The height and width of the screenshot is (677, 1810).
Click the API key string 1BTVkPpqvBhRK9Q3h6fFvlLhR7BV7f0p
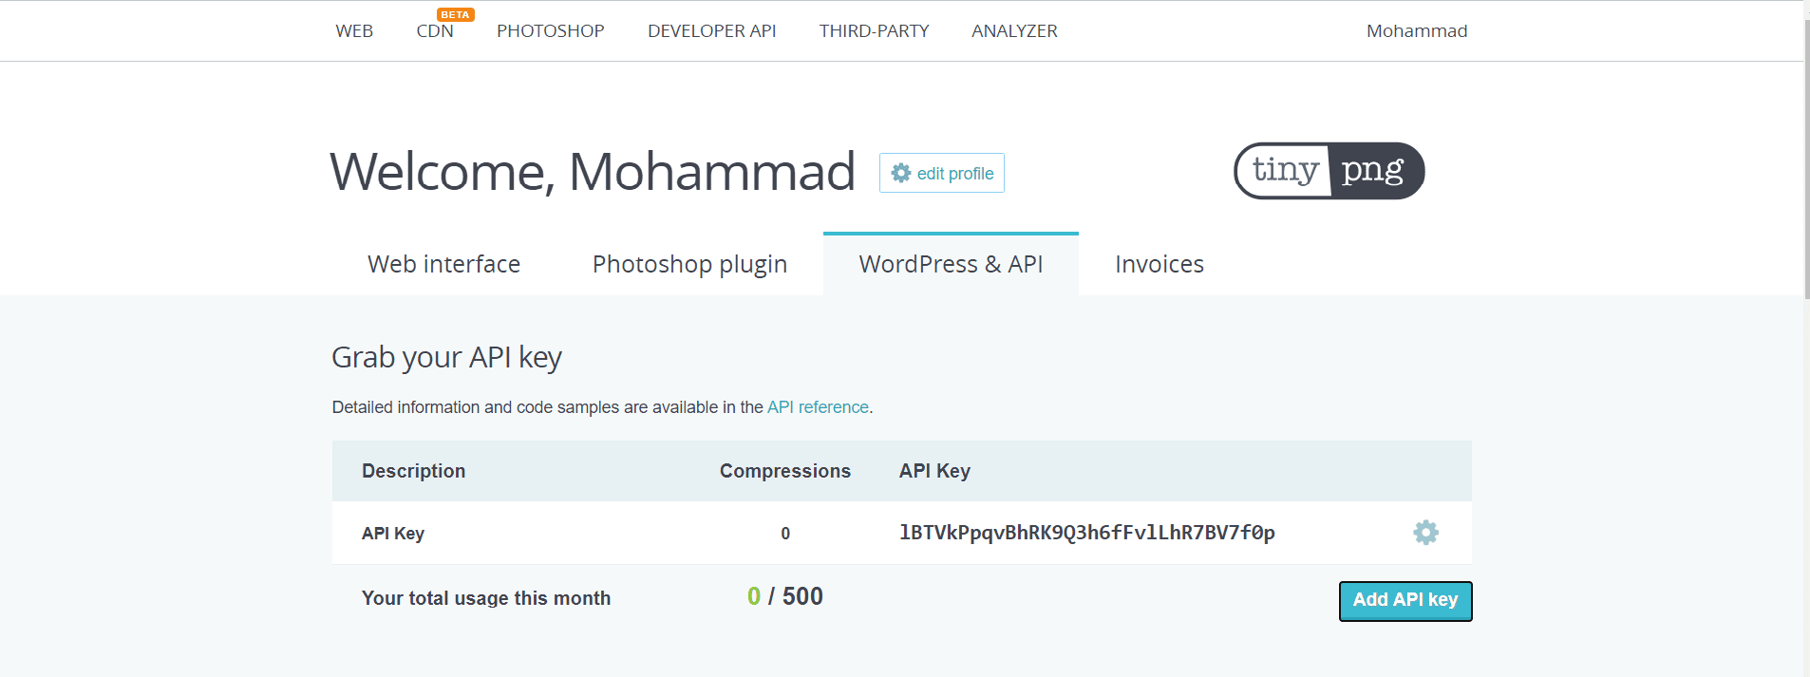pos(1087,533)
